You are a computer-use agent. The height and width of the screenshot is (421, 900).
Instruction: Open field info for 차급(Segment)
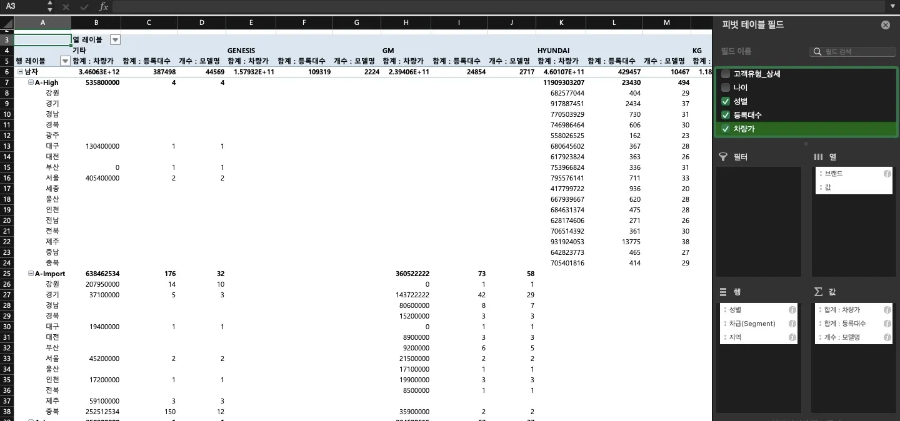pos(792,324)
